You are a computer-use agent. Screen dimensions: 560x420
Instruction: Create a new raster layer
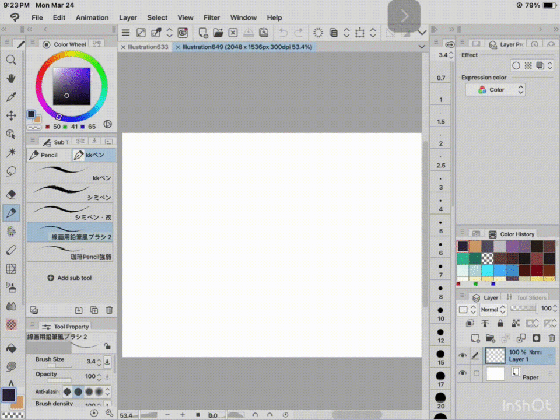475,338
